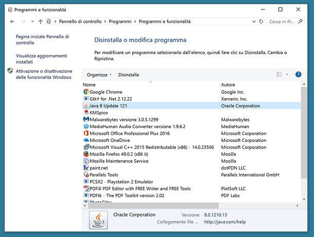Open help with the blue question mark
314x237 pixels.
(298, 75)
